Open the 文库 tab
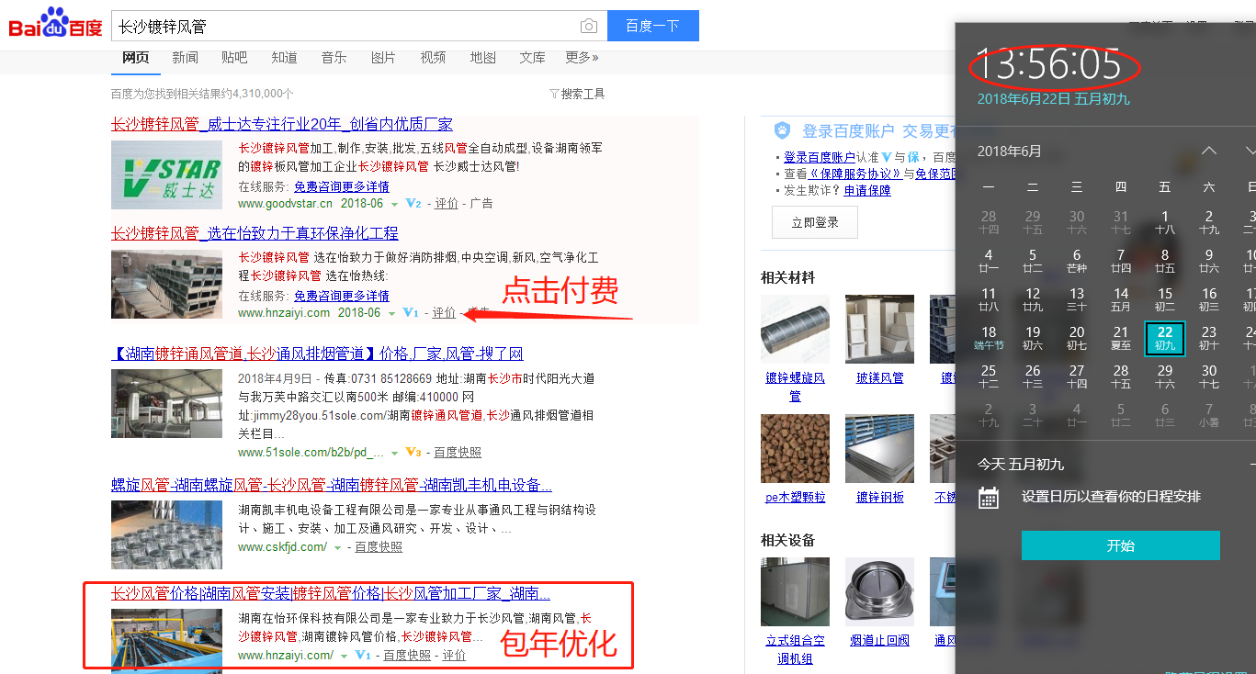 point(532,57)
